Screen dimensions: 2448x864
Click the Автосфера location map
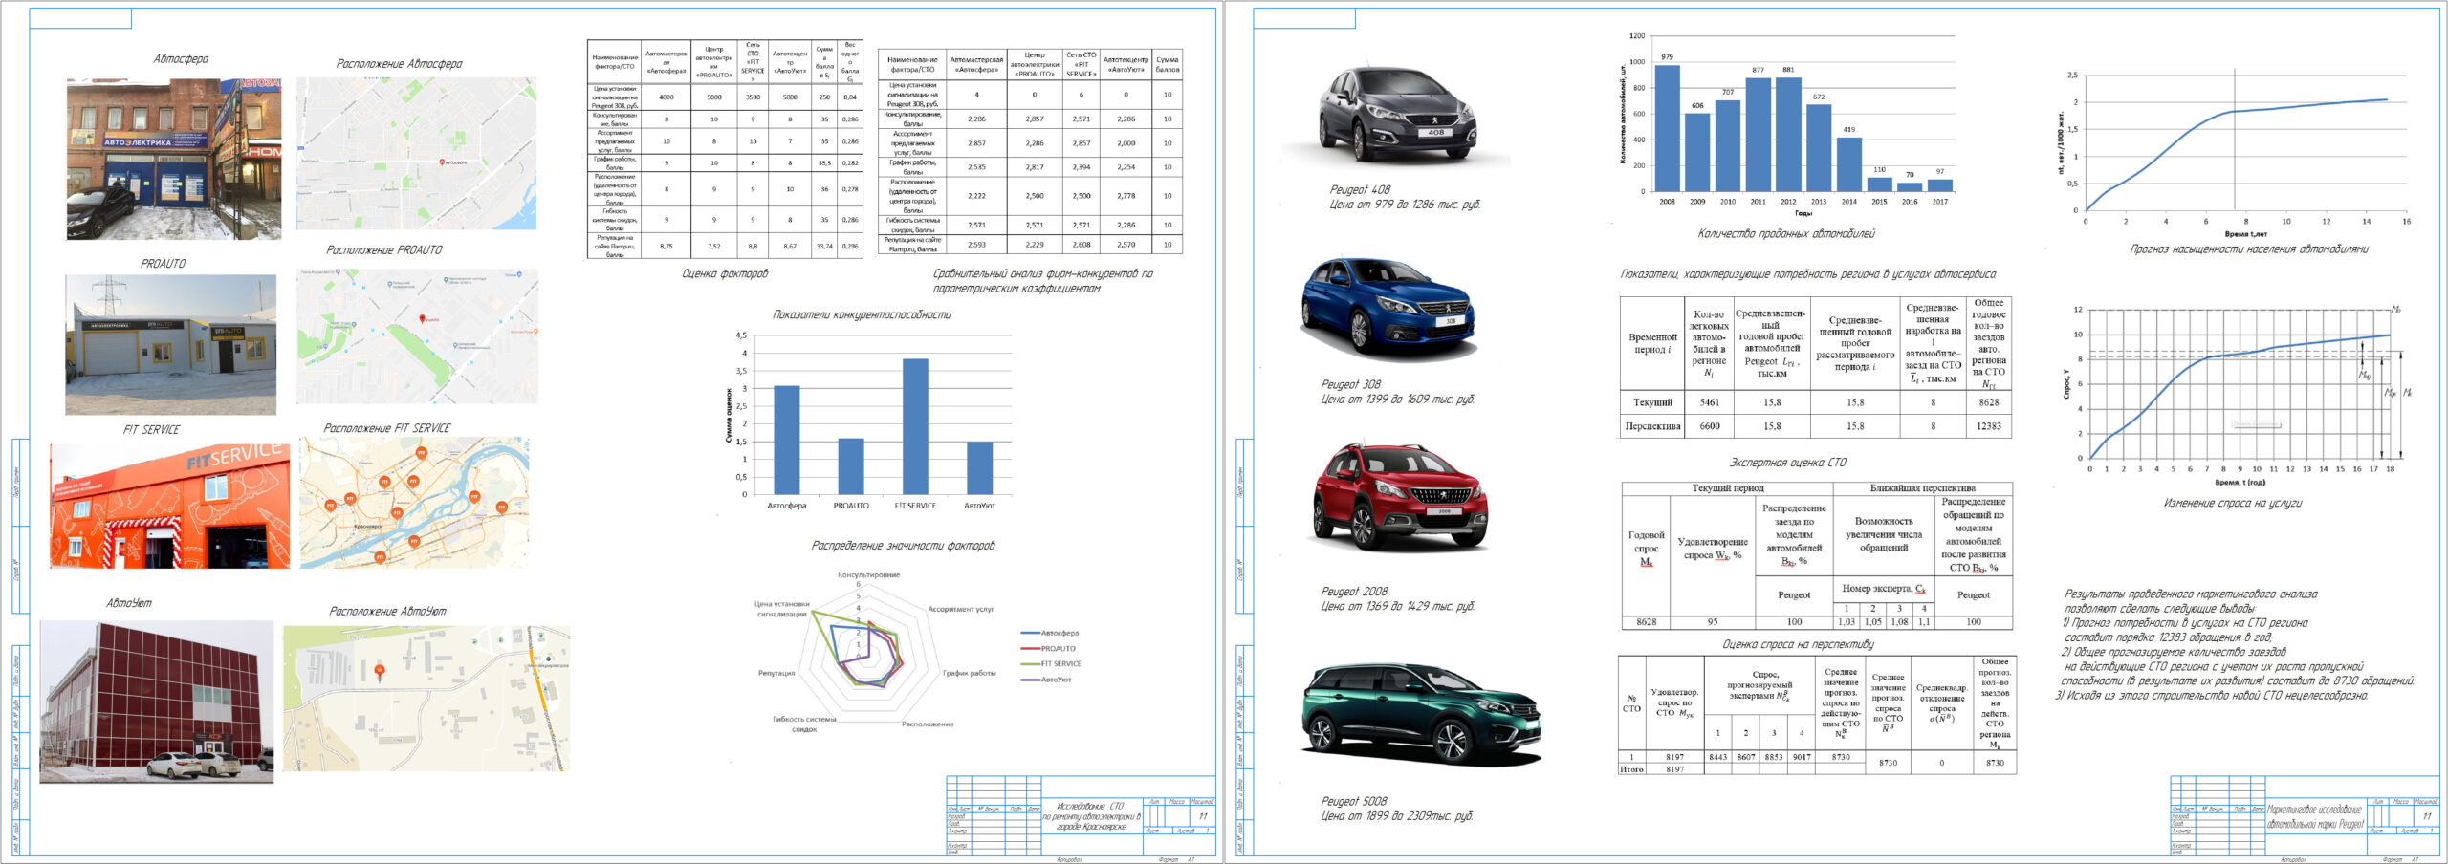pos(416,154)
